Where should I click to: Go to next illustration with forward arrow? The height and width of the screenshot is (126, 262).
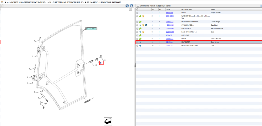pos(132,6)
